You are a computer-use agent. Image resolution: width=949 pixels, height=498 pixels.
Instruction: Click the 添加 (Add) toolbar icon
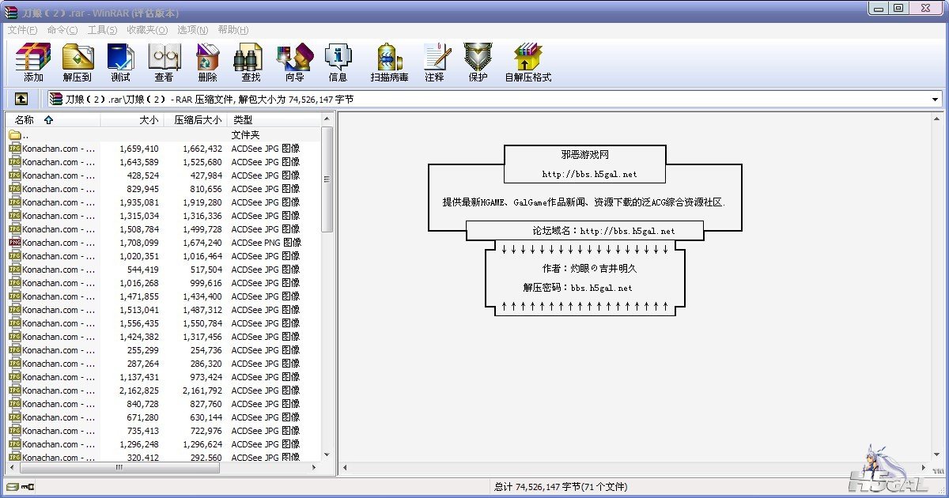(x=33, y=62)
